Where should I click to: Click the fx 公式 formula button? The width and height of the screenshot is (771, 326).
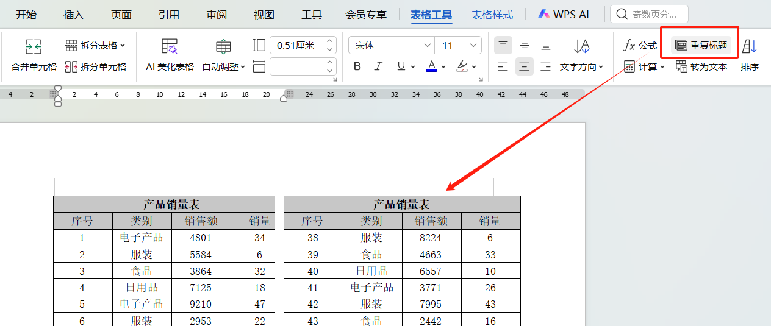coord(640,46)
